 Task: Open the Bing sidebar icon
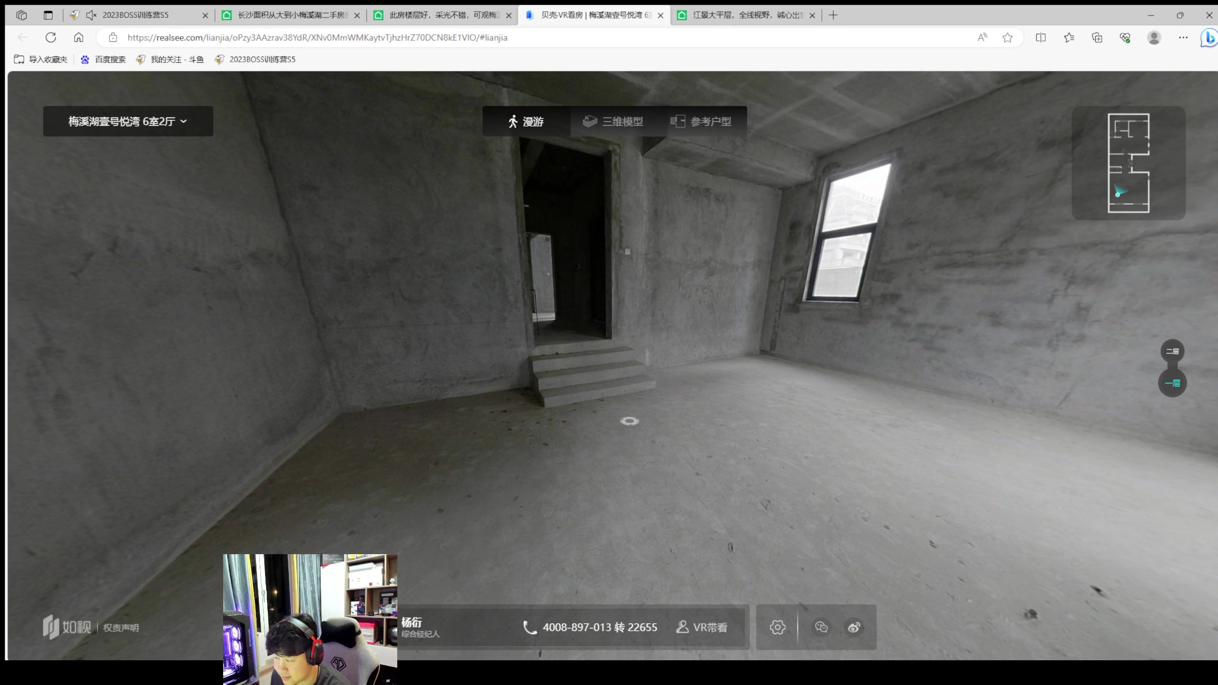click(1208, 38)
